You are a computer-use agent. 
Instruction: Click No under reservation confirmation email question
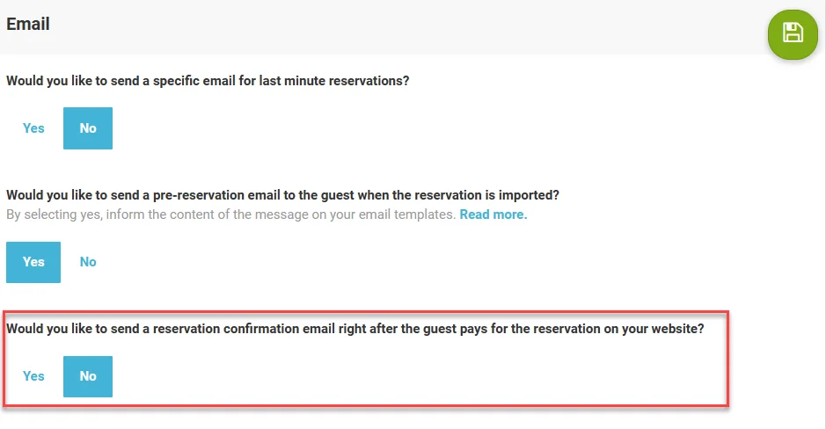coord(88,376)
